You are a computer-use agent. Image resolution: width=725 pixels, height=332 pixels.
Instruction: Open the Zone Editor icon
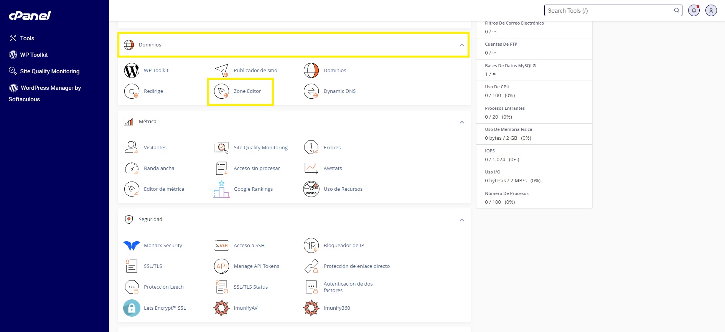pyautogui.click(x=221, y=91)
